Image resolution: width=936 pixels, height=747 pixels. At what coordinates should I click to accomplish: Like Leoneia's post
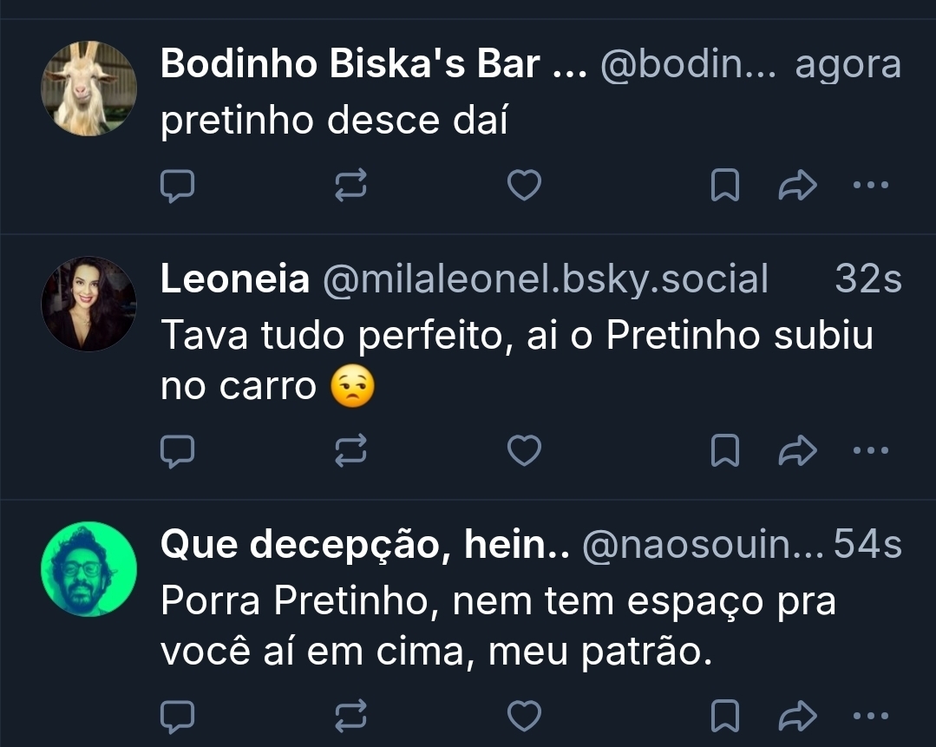coord(524,449)
